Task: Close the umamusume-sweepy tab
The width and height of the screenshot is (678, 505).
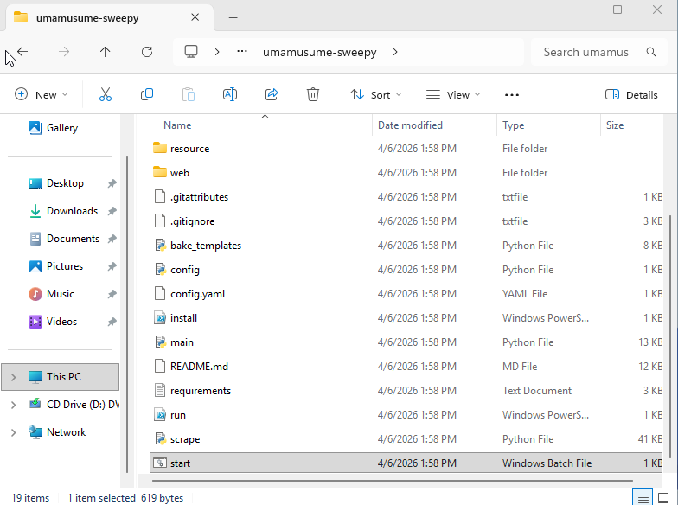Action: click(x=195, y=17)
